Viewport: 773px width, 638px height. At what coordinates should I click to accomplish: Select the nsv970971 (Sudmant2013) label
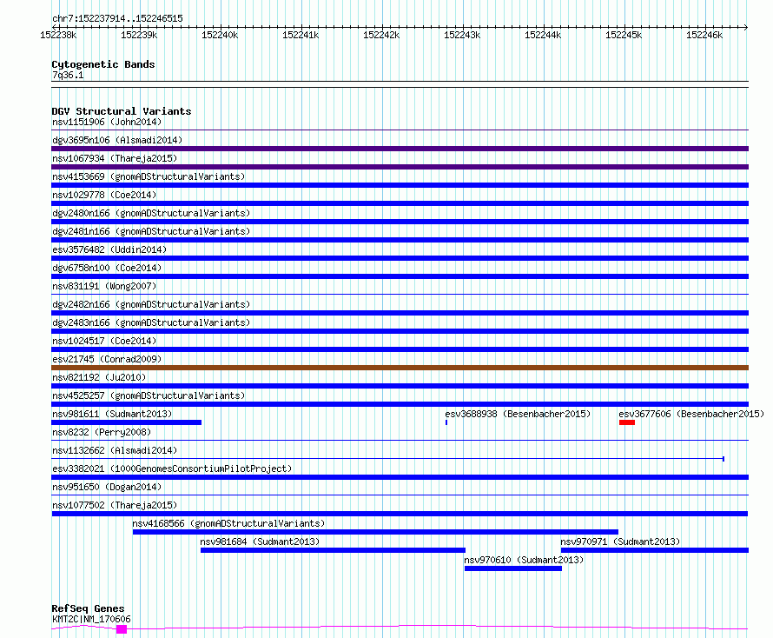point(620,542)
